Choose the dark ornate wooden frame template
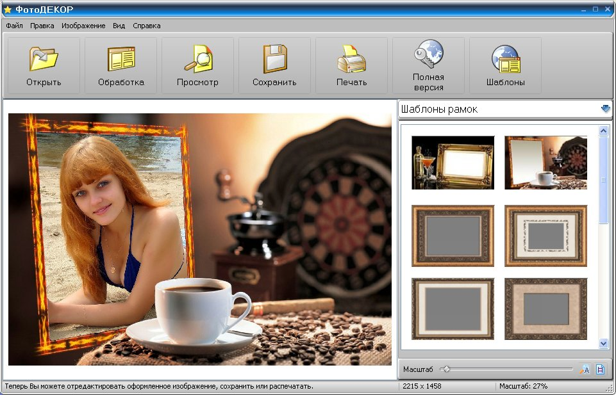 453,236
